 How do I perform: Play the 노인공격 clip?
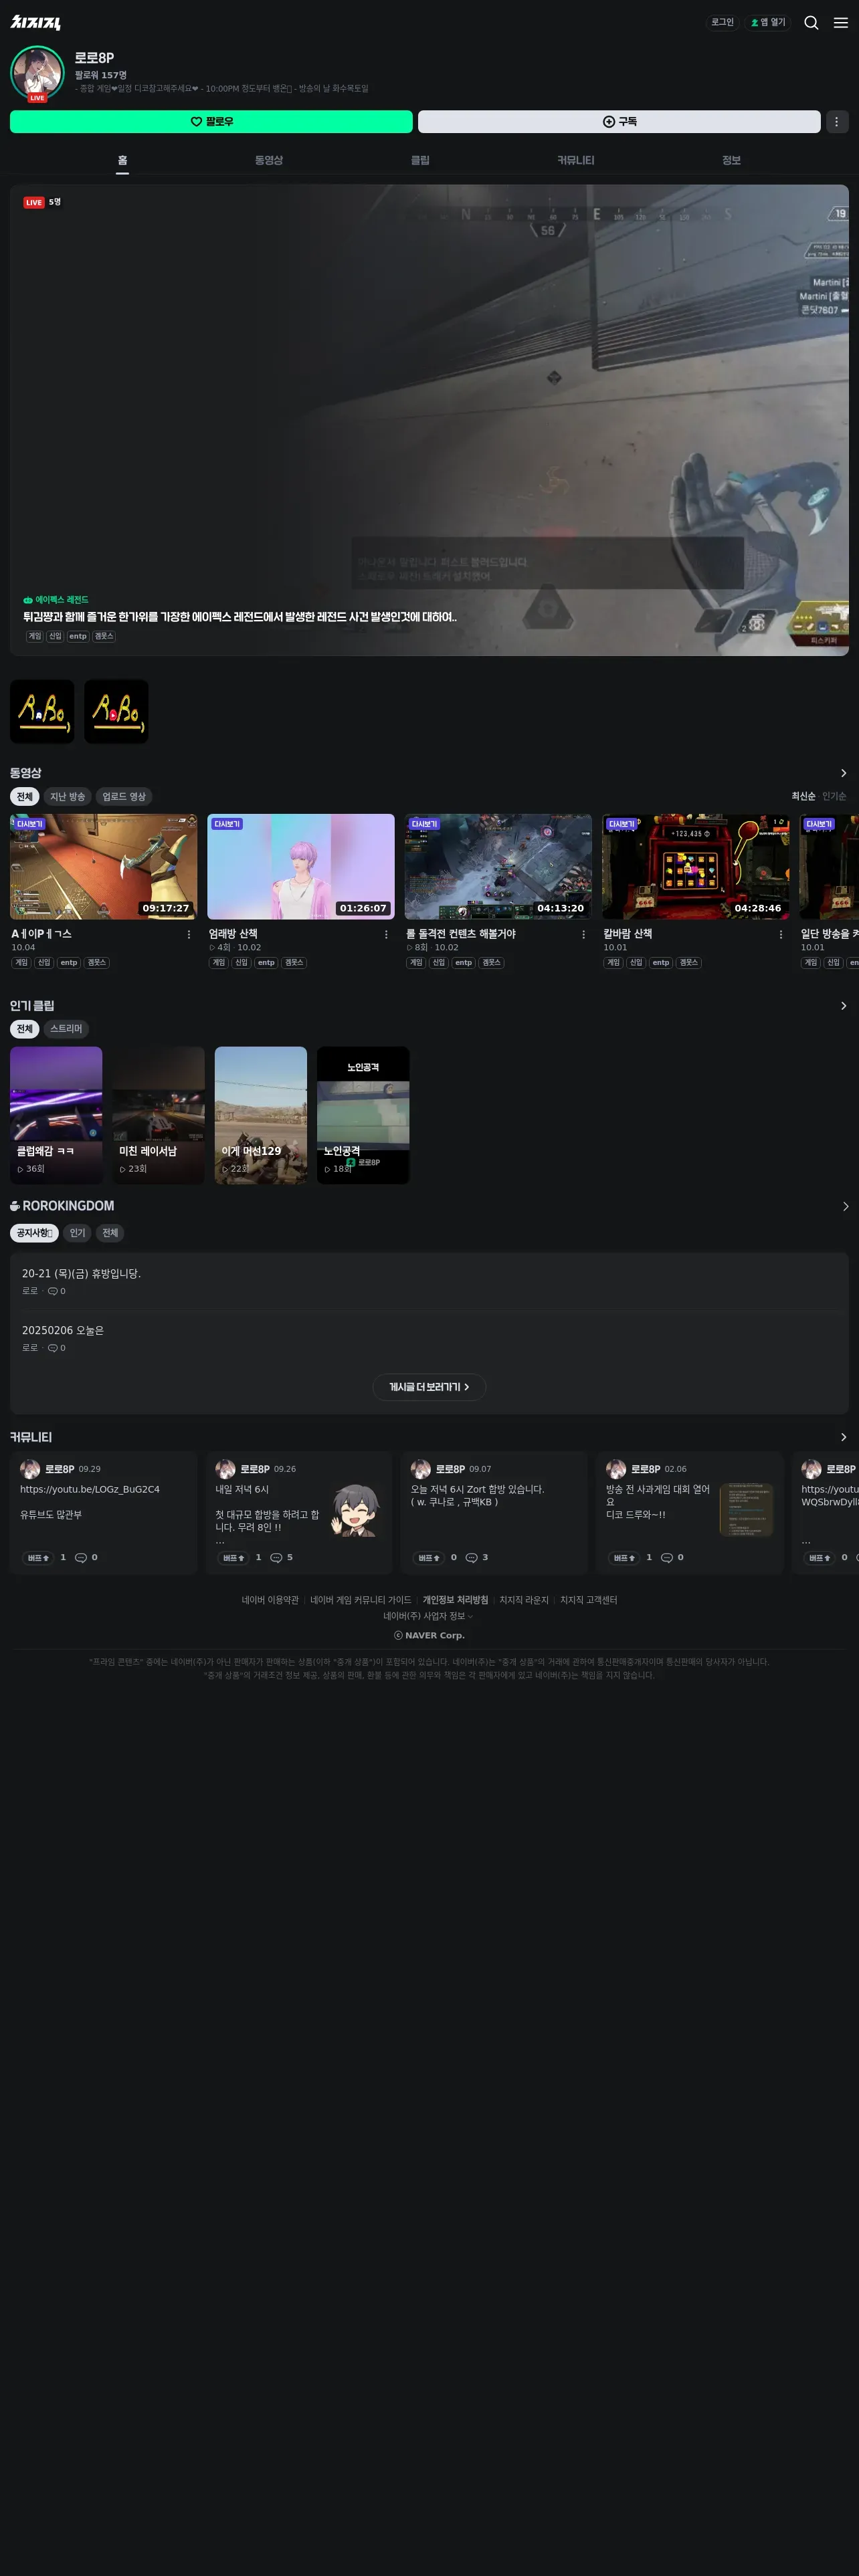[x=363, y=1115]
